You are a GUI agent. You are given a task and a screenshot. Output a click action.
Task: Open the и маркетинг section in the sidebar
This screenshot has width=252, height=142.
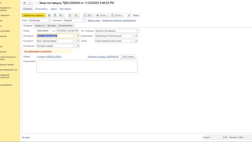pos(5,15)
